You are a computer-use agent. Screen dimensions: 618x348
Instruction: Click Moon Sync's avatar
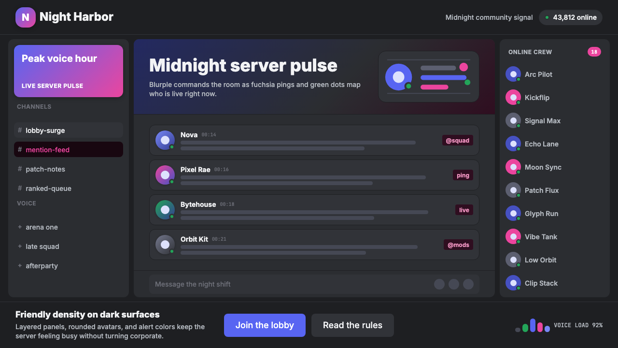513,167
